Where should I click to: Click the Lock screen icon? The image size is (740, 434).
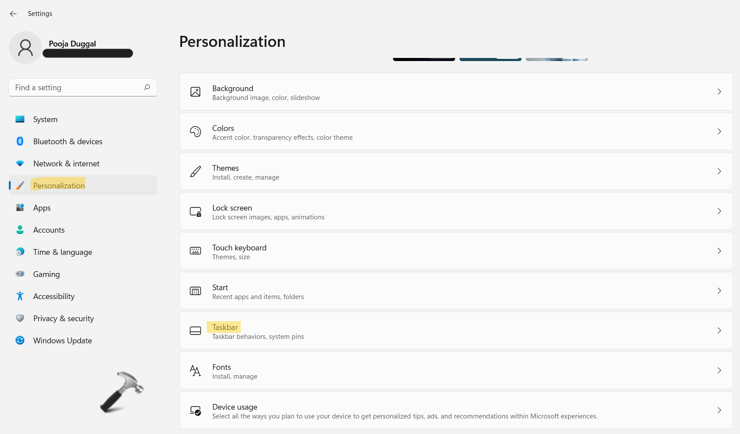click(x=195, y=211)
